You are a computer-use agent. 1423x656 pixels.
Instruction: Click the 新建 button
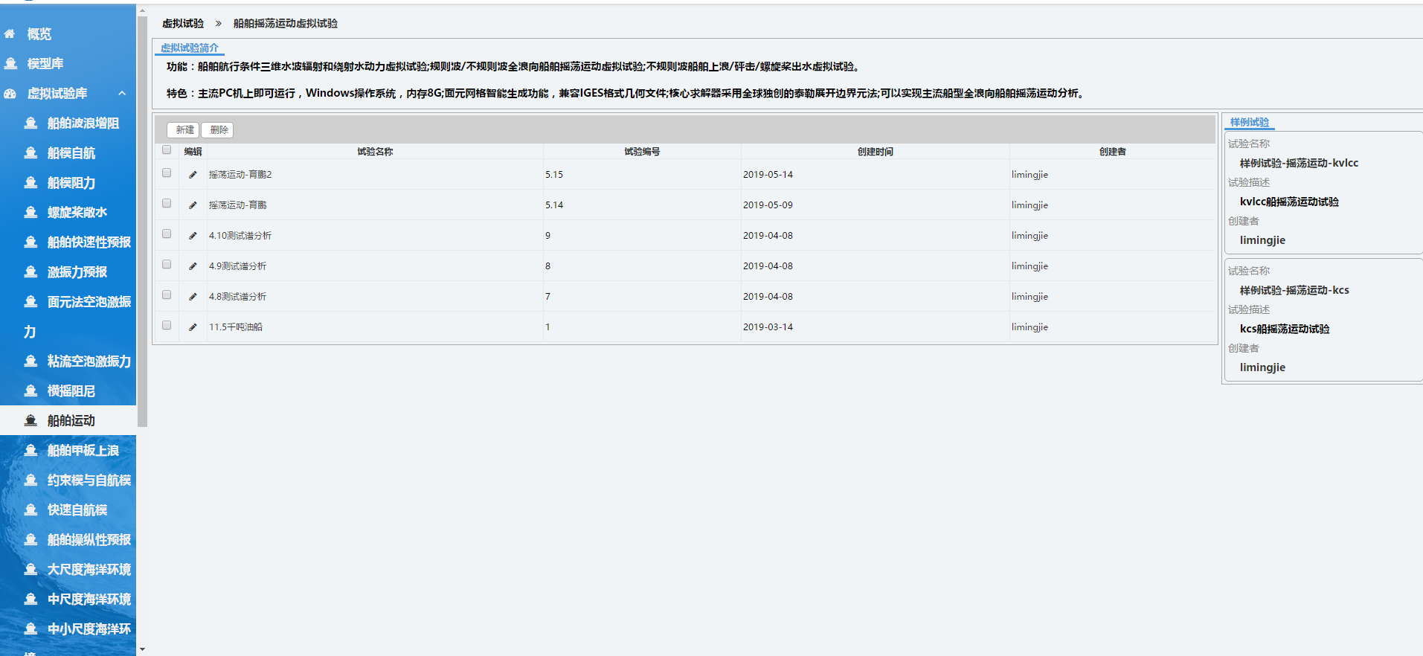[x=184, y=130]
